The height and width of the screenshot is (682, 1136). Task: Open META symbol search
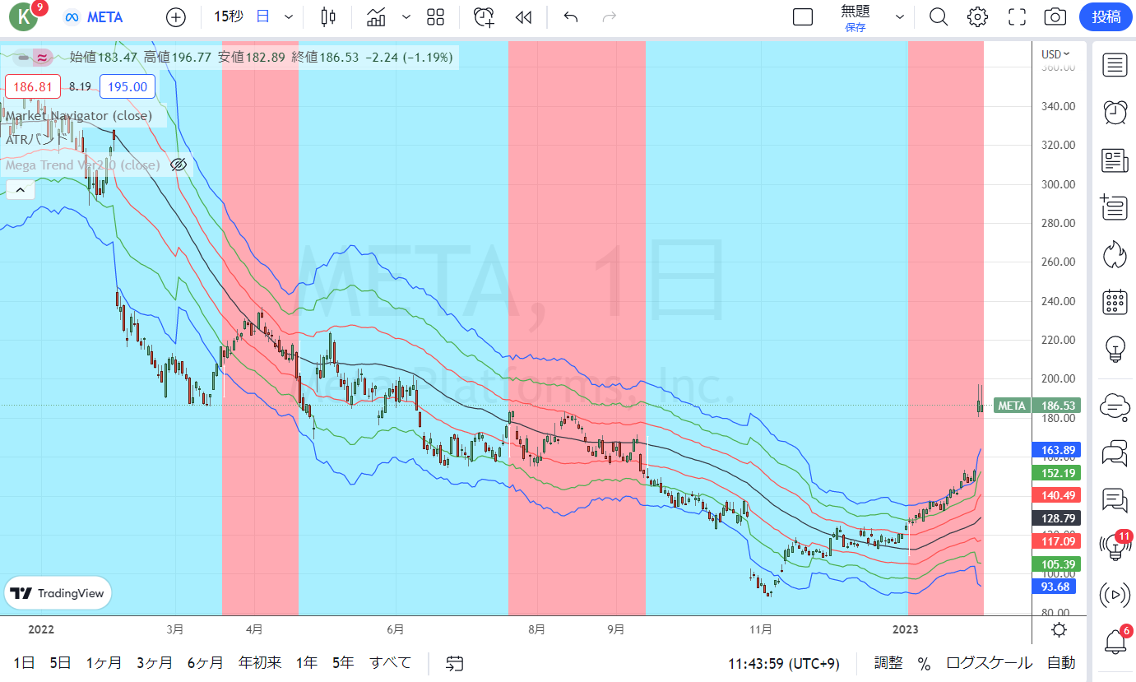pyautogui.click(x=93, y=17)
